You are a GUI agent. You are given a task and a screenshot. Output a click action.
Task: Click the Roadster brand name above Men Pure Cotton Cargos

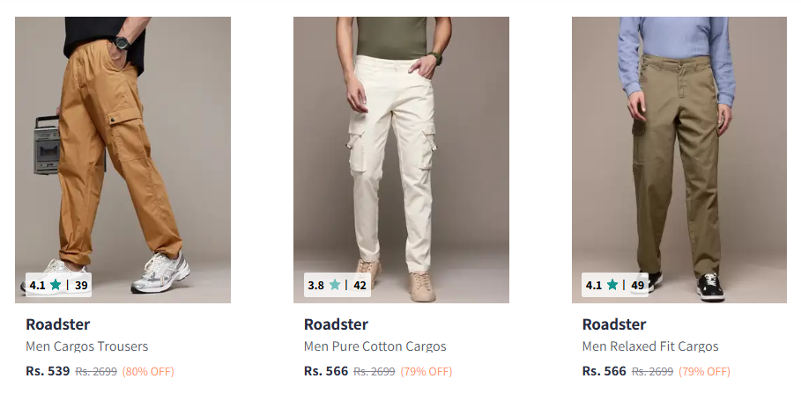click(x=336, y=324)
